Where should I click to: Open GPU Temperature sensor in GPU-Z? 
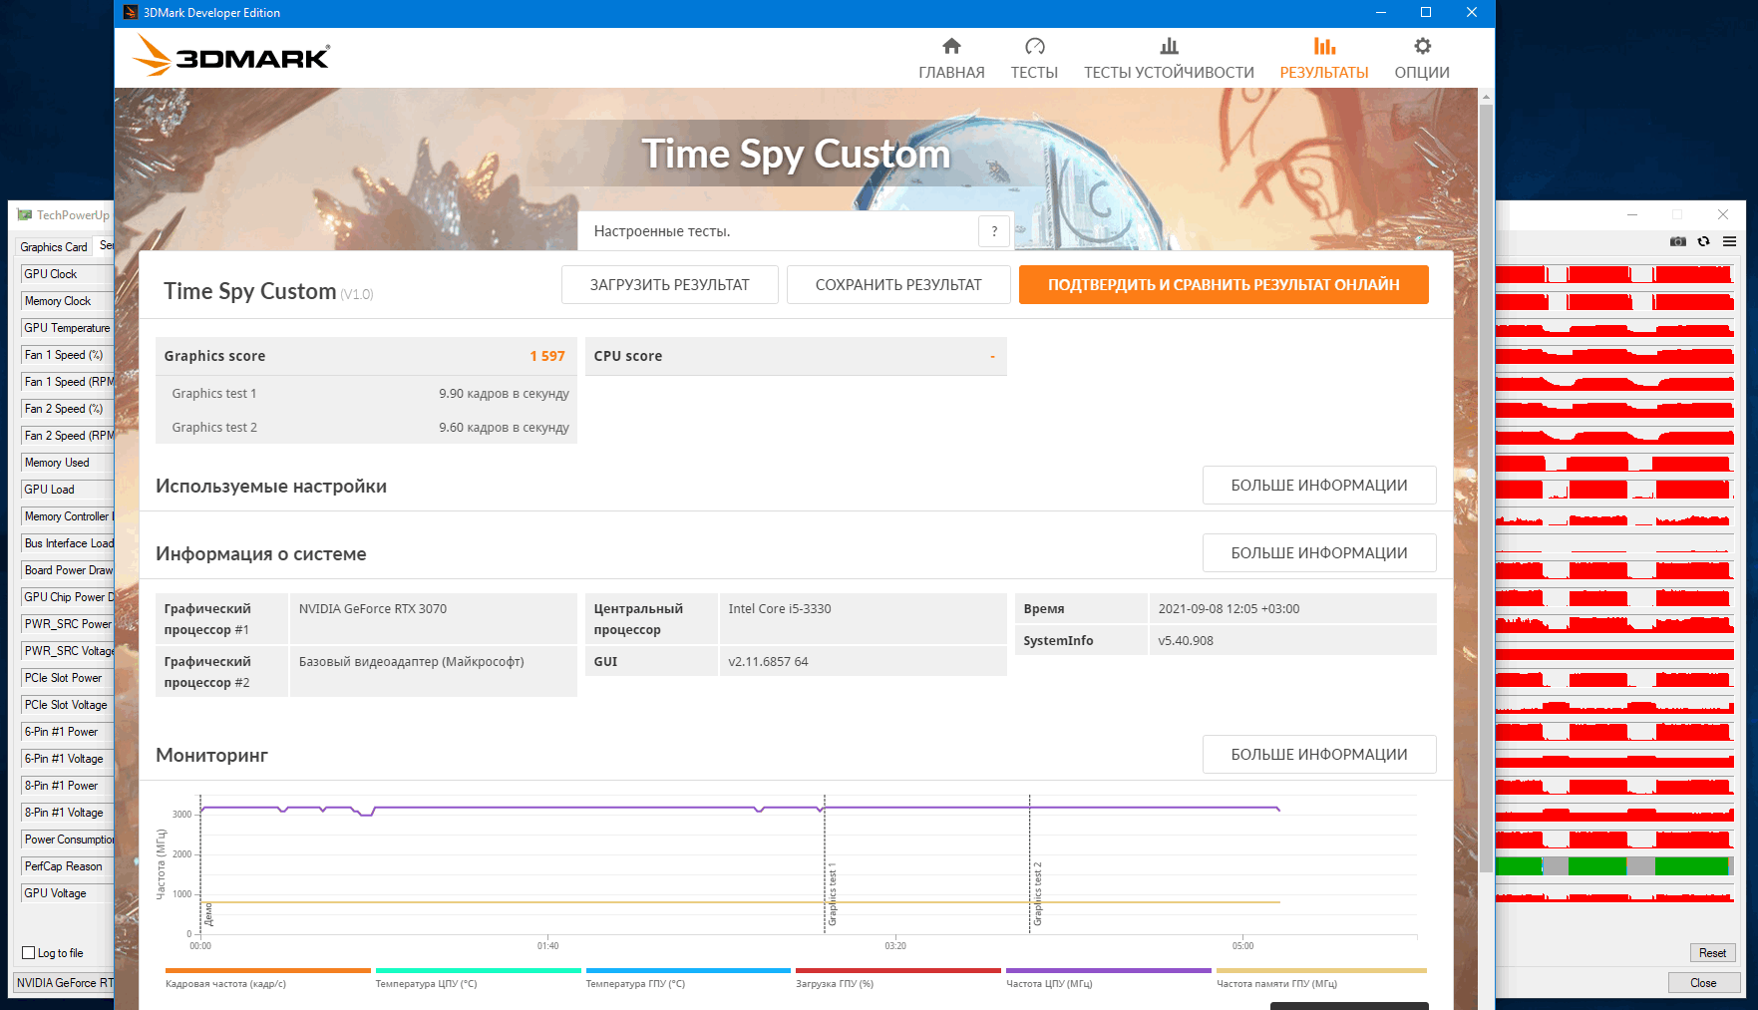pos(66,328)
